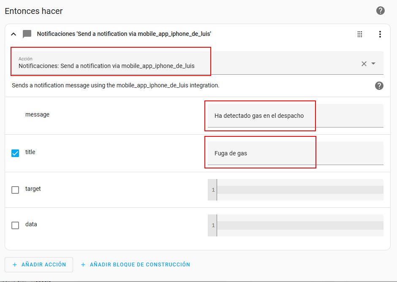The image size is (397, 282).
Task: Grab the drag handle of the action
Action: pyautogui.click(x=360, y=34)
